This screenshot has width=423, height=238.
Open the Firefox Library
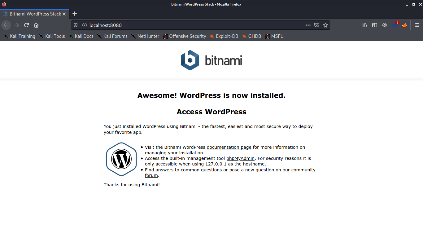coord(365,25)
